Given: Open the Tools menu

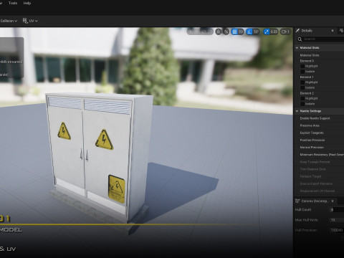Looking at the screenshot, I should [13, 3].
